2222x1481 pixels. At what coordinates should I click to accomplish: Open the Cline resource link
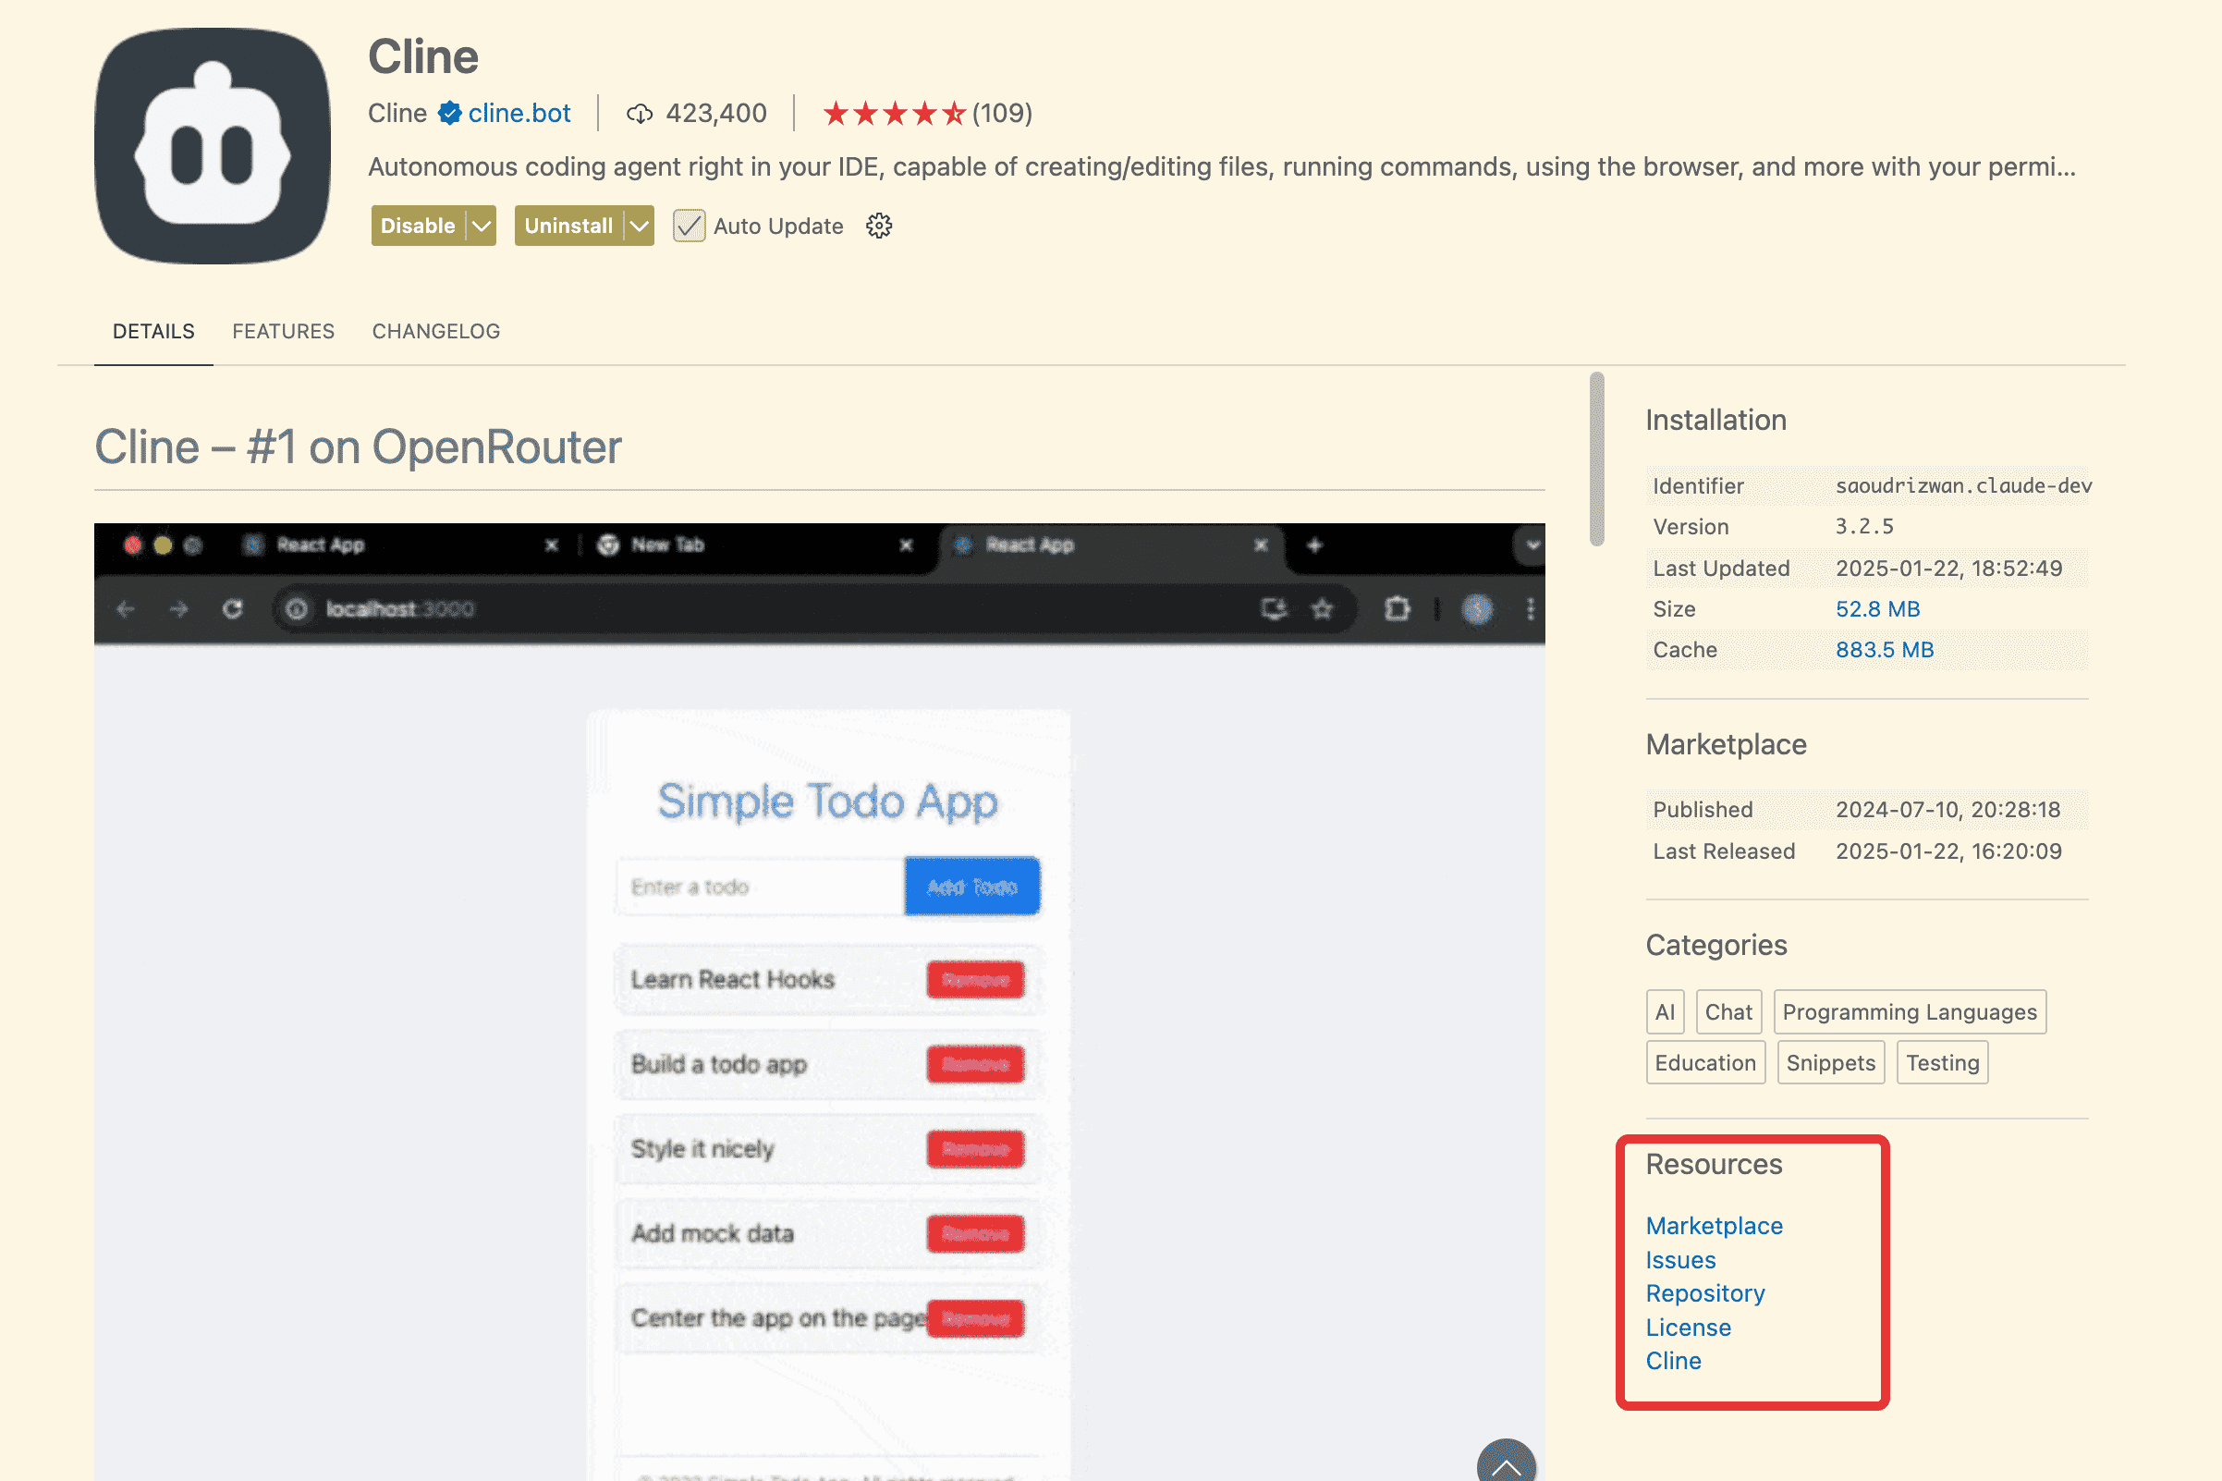[1672, 1360]
